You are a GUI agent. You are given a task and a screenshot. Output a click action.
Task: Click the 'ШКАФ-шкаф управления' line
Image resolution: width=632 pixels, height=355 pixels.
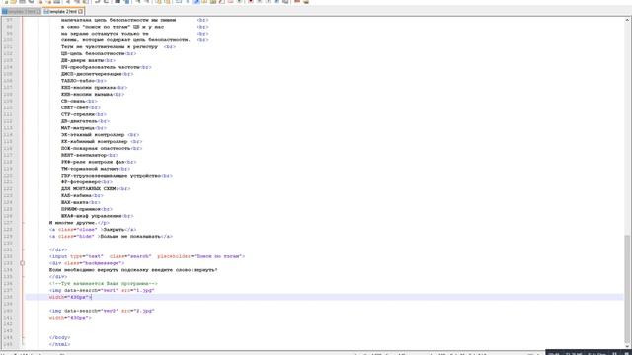pos(97,216)
